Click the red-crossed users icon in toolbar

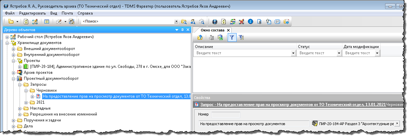pos(242,22)
